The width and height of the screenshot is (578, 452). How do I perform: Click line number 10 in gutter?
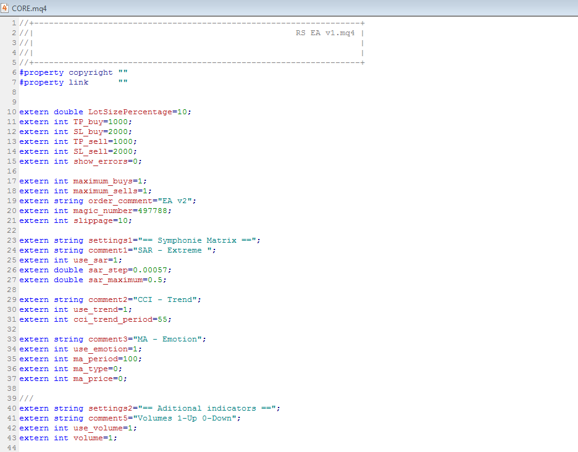(x=12, y=112)
